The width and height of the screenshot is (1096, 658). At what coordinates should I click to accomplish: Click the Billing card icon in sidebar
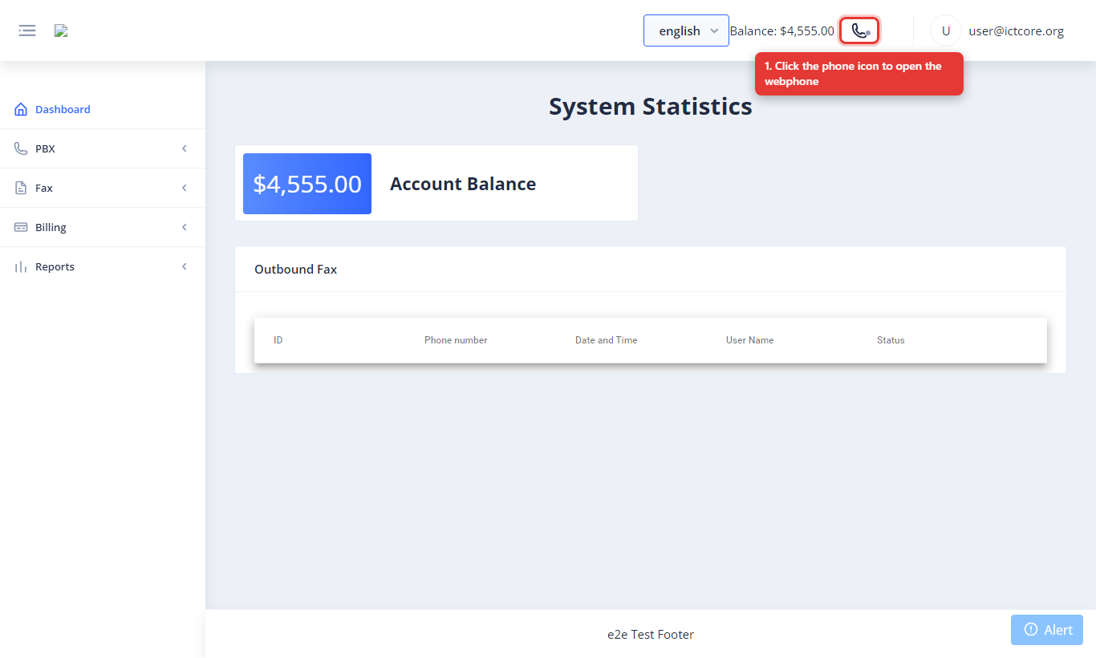tap(21, 227)
